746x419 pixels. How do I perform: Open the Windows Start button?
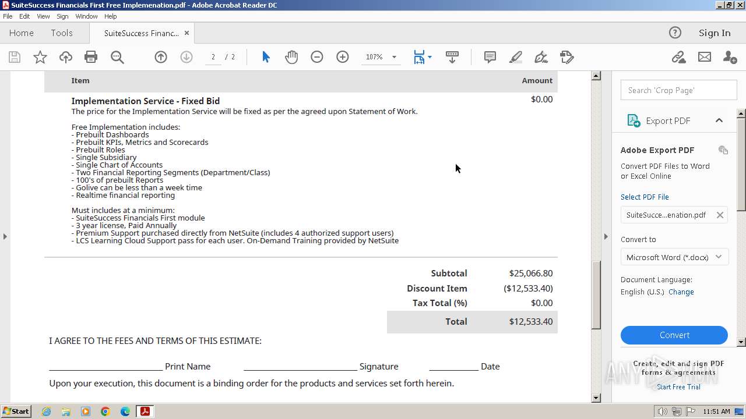click(16, 411)
